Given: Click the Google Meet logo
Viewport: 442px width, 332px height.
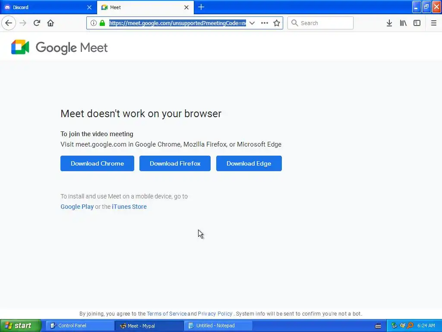Looking at the screenshot, I should [x=60, y=47].
